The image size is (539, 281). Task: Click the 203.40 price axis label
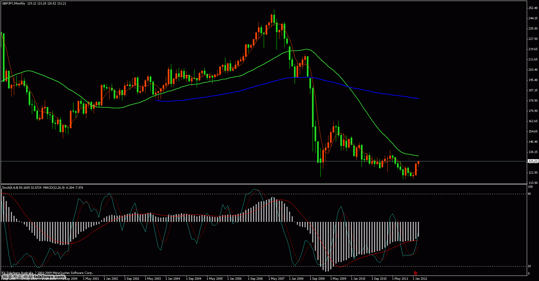click(533, 70)
